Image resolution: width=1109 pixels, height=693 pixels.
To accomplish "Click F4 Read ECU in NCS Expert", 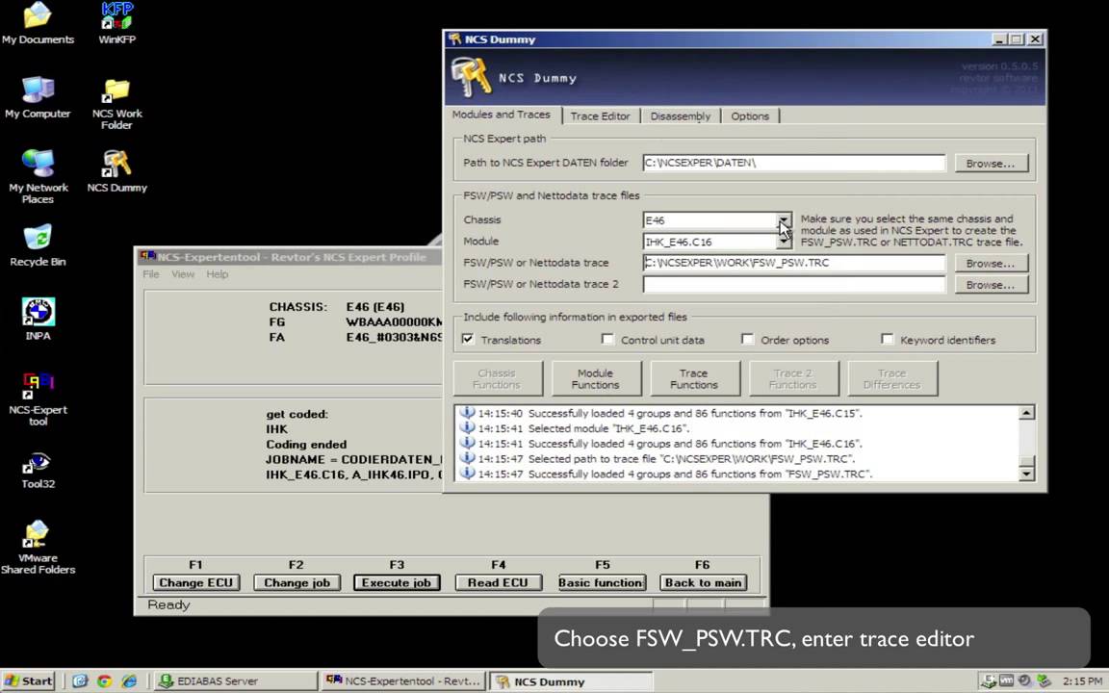I will pos(498,582).
